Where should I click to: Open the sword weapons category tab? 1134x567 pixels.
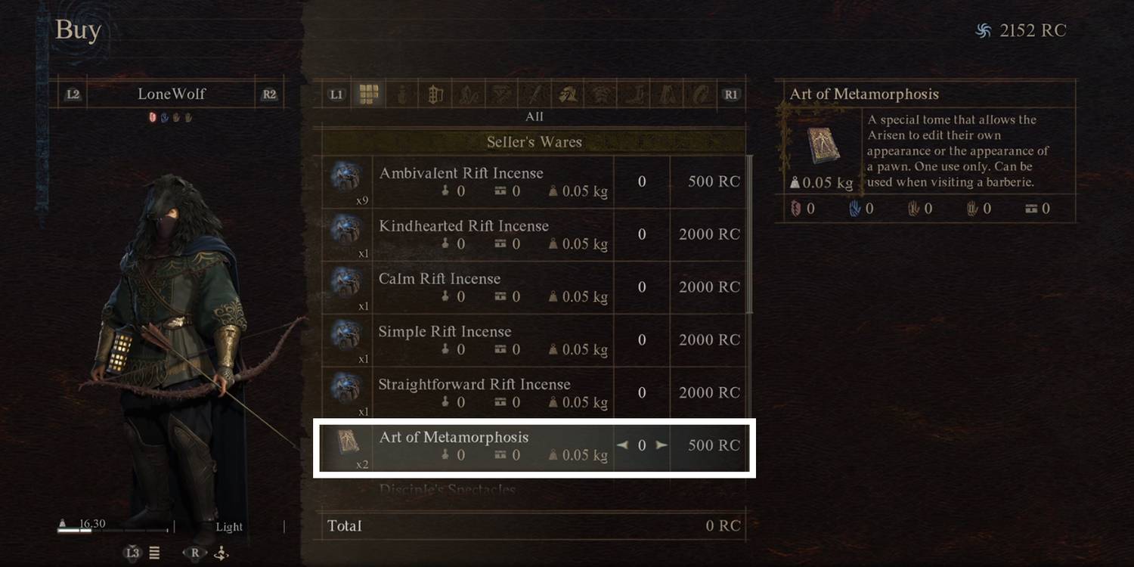pos(534,94)
